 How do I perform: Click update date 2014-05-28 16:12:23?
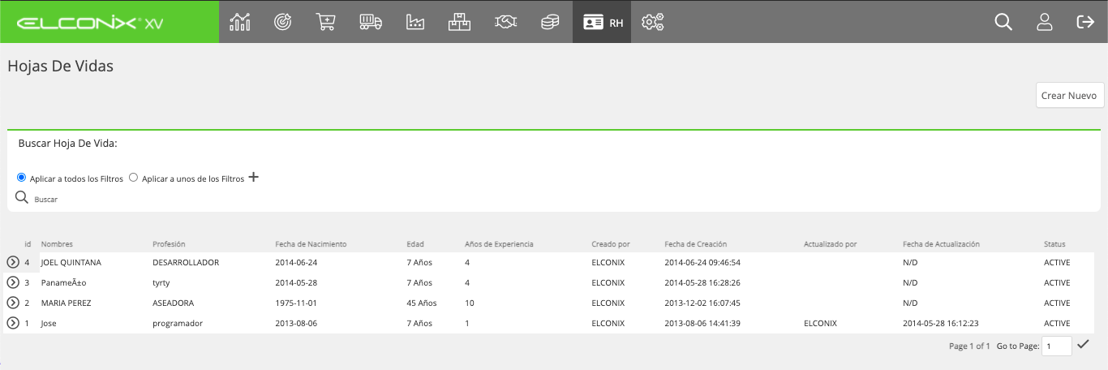pos(941,323)
